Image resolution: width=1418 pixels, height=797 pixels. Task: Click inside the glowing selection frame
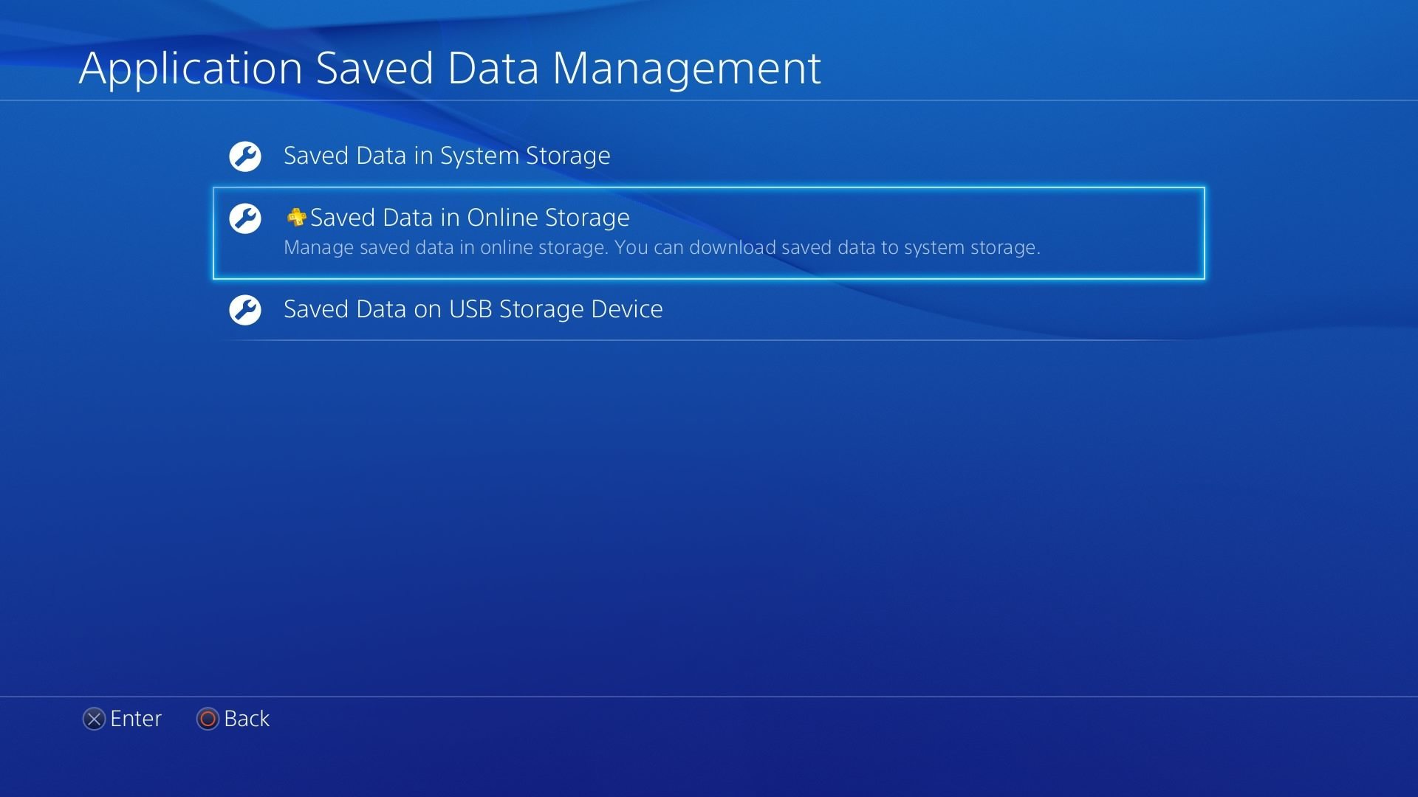pos(709,232)
